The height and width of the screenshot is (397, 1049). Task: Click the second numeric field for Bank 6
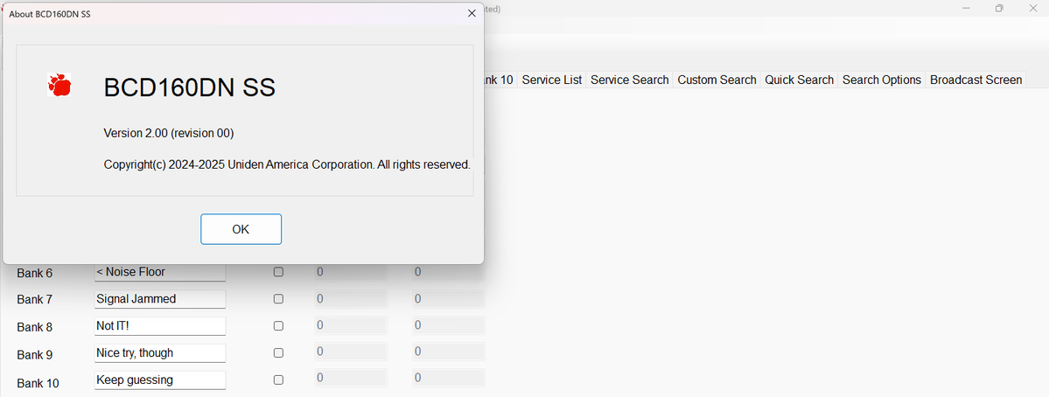[448, 272]
